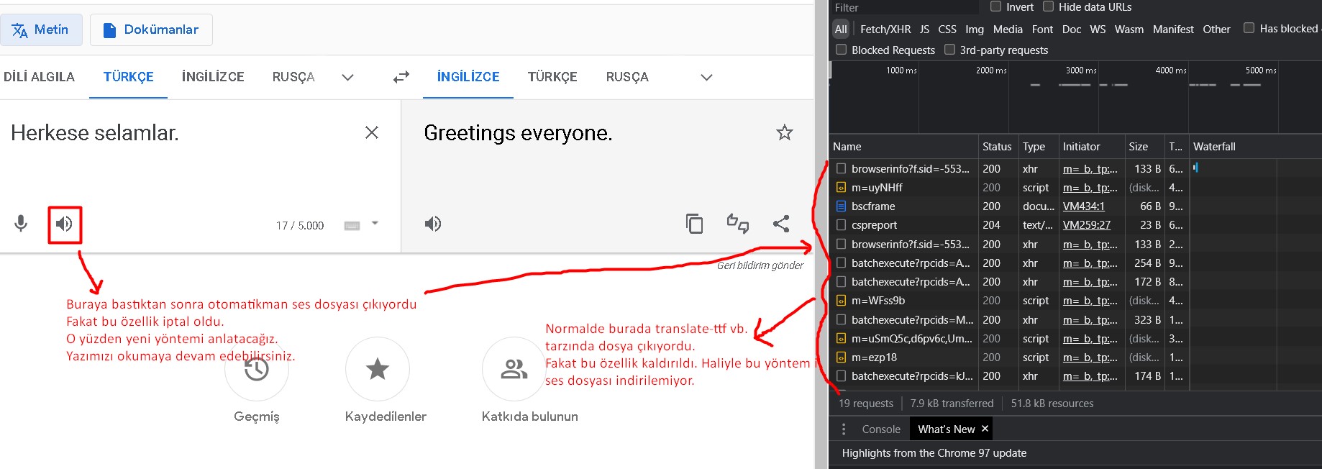
Task: Open VM434:1 initiator link
Action: [1083, 206]
